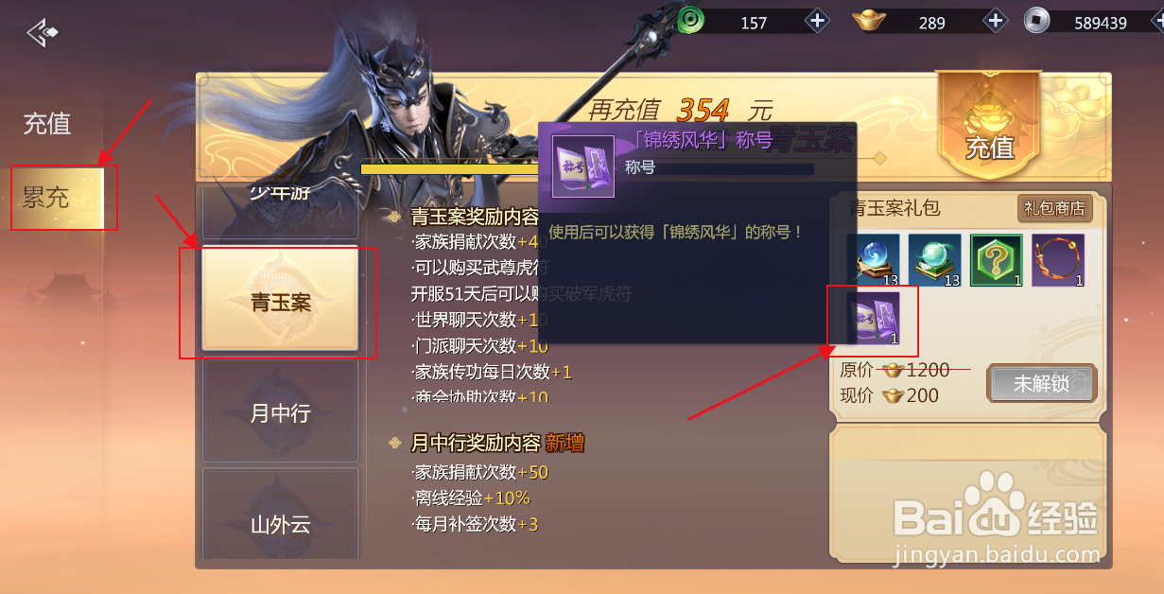Select the 青玉案 tier
Image resolution: width=1164 pixels, height=594 pixels.
280,303
